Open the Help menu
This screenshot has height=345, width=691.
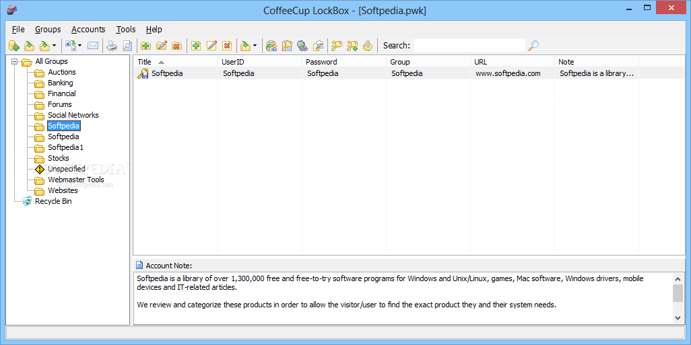point(154,30)
